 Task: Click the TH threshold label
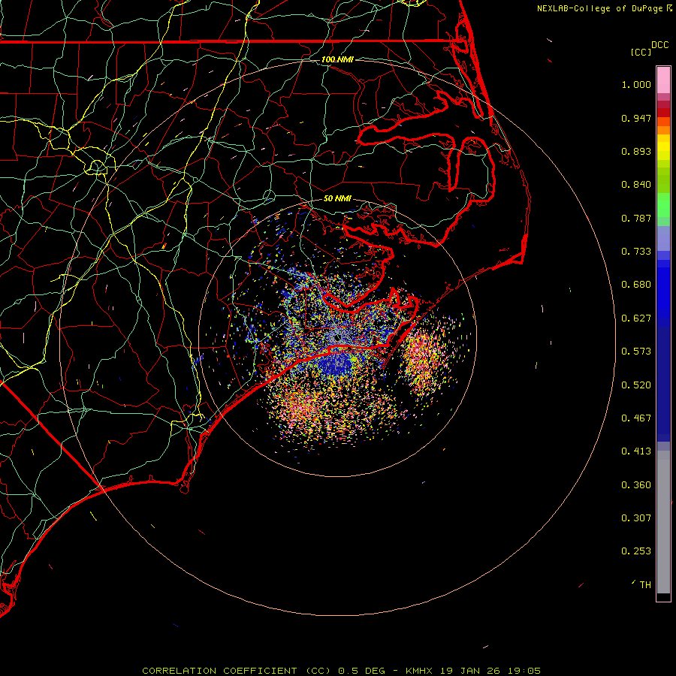(645, 585)
